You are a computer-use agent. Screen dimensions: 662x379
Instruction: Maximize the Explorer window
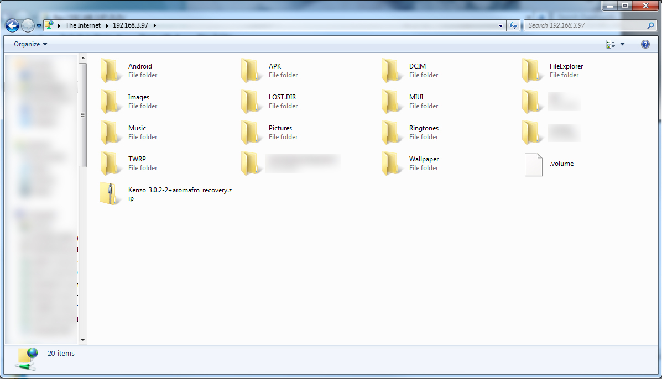(x=625, y=6)
